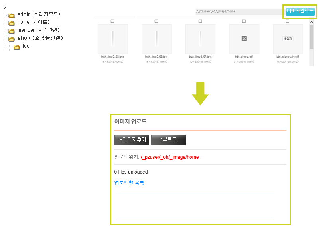Expand the shop (쇼핑몰관련) tree node
The height and width of the screenshot is (242, 319).
click(40, 38)
